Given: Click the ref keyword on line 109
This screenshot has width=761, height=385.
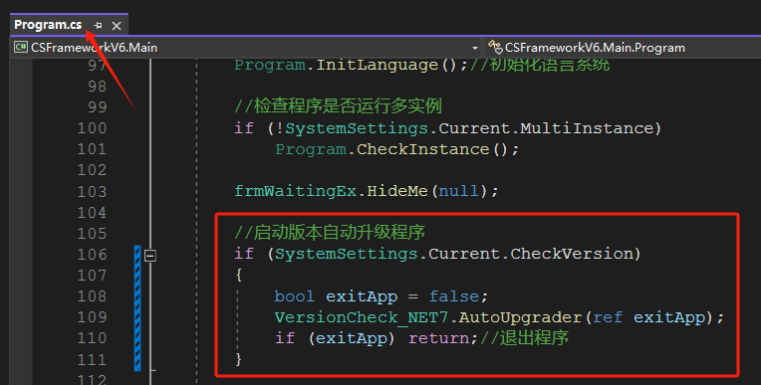Looking at the screenshot, I should [608, 317].
